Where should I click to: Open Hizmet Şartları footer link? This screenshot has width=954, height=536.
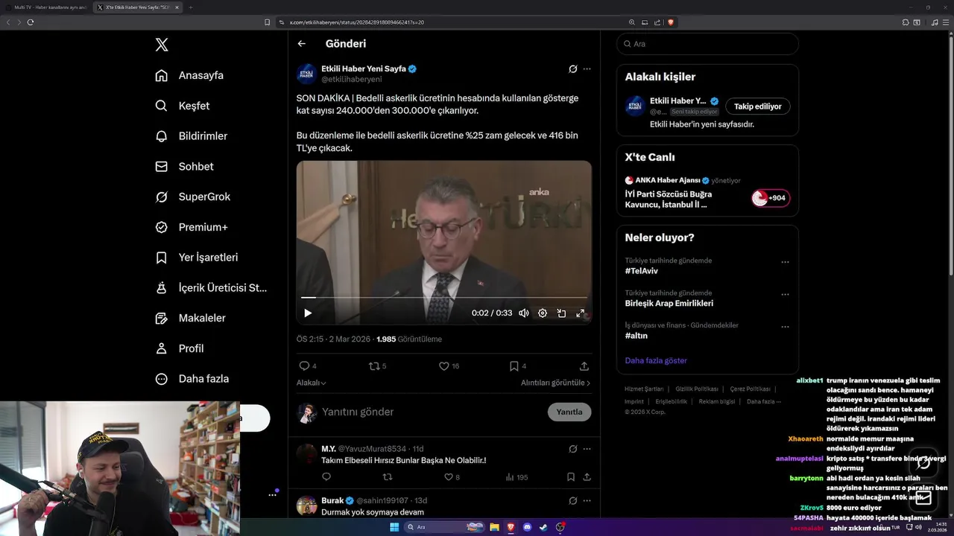644,389
